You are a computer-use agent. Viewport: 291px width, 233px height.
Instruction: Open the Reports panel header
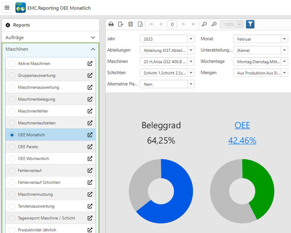51,24
